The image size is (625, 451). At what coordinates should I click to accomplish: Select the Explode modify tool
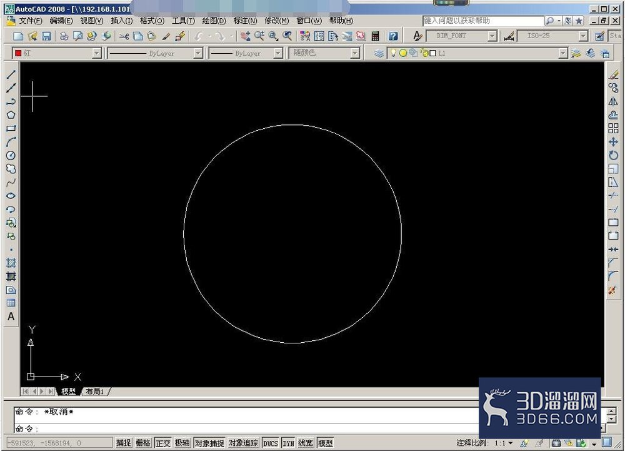click(612, 290)
